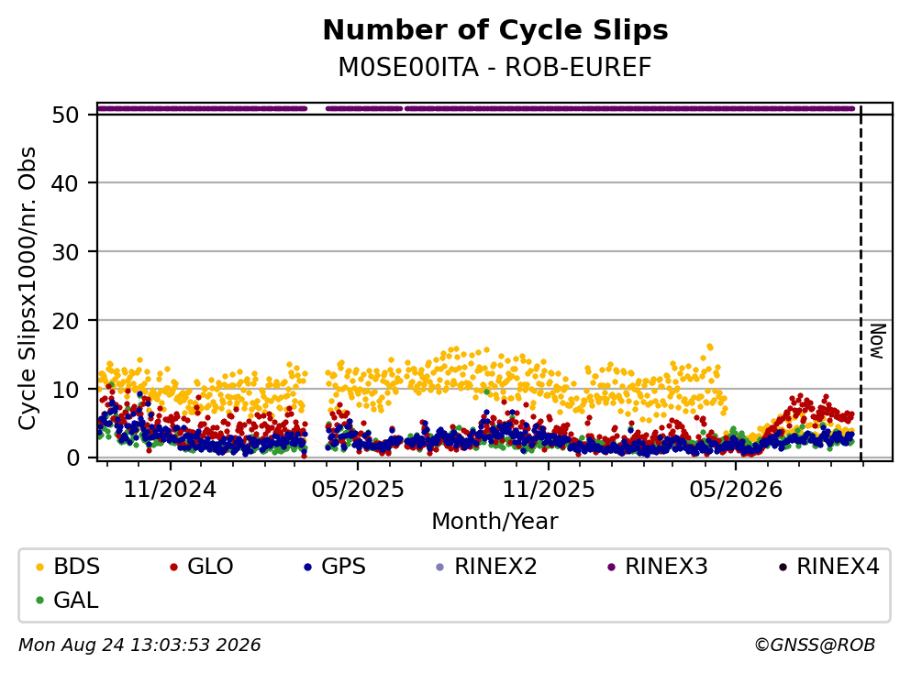Click the GAL green legend marker
Image resolution: width=911 pixels, height=673 pixels.
pyautogui.click(x=40, y=601)
